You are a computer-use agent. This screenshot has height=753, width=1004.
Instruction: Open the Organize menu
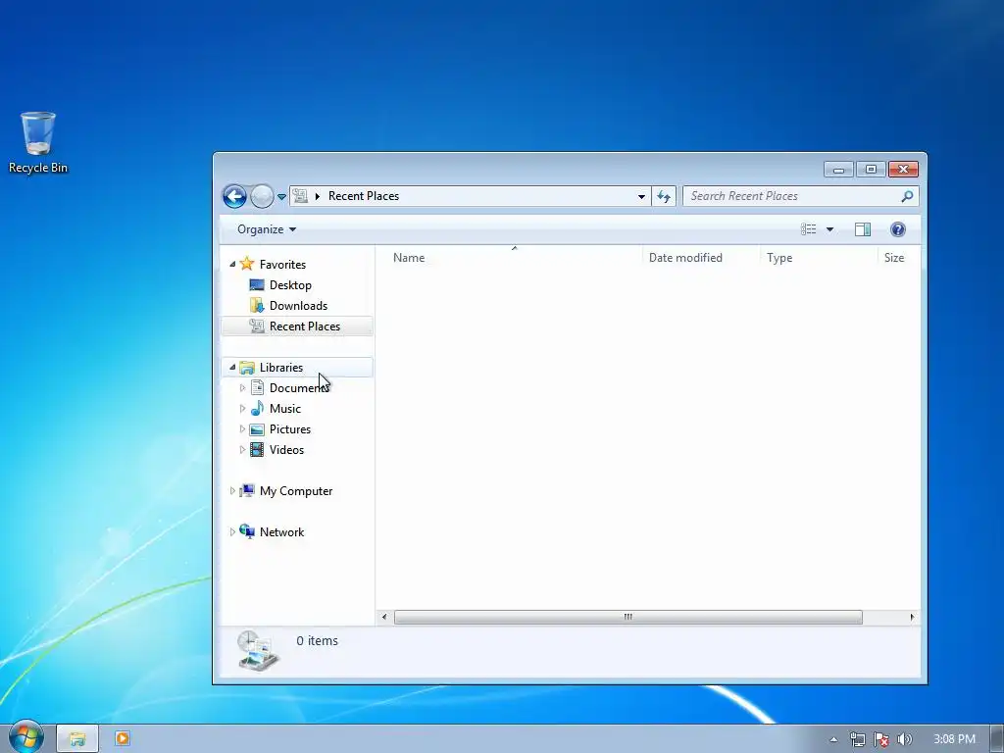(267, 229)
